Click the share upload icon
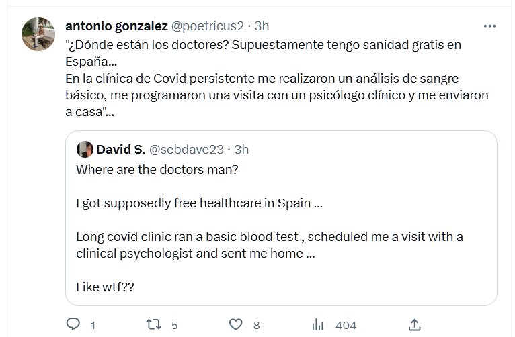This screenshot has height=337, width=515. [x=415, y=324]
